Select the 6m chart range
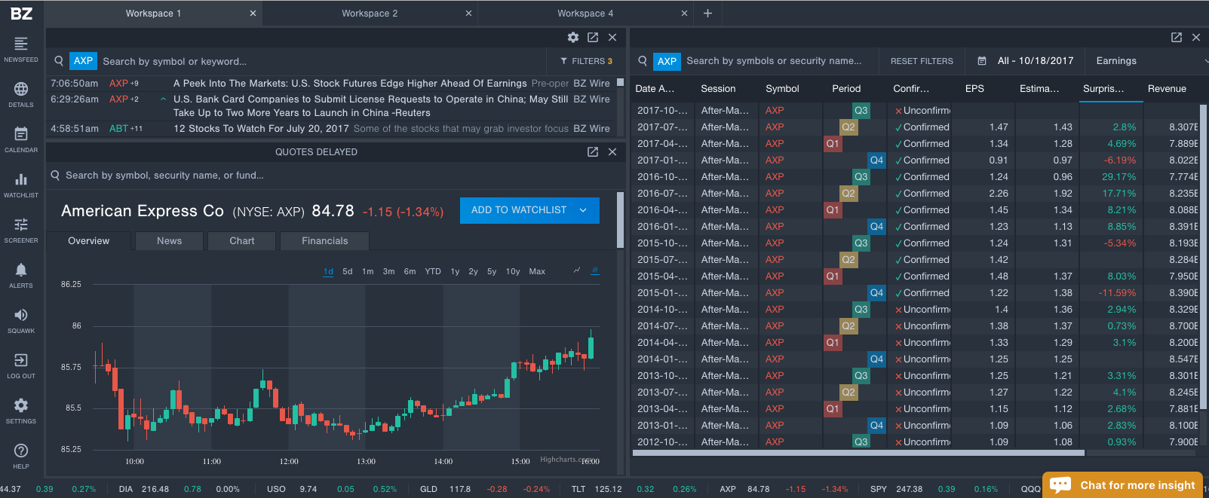The height and width of the screenshot is (498, 1209). [x=410, y=271]
